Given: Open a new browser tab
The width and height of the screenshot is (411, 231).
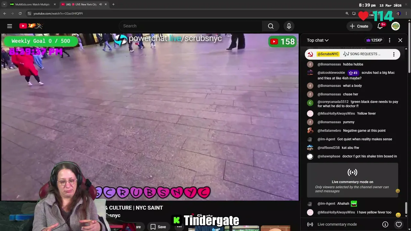Looking at the screenshot, I should pyautogui.click(x=113, y=4).
